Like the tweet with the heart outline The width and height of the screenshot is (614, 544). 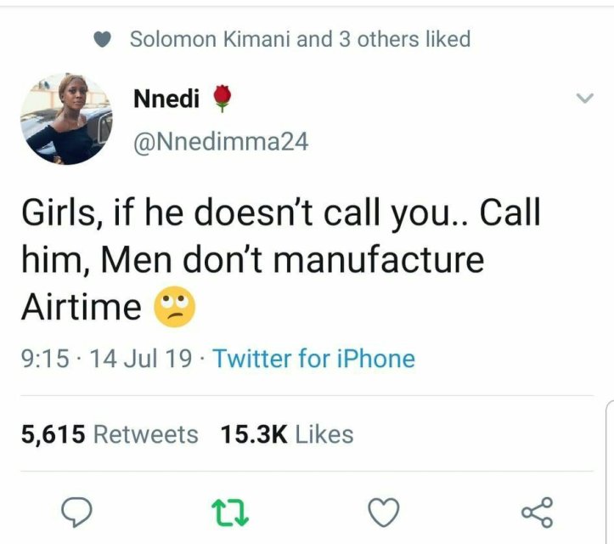[x=382, y=511]
